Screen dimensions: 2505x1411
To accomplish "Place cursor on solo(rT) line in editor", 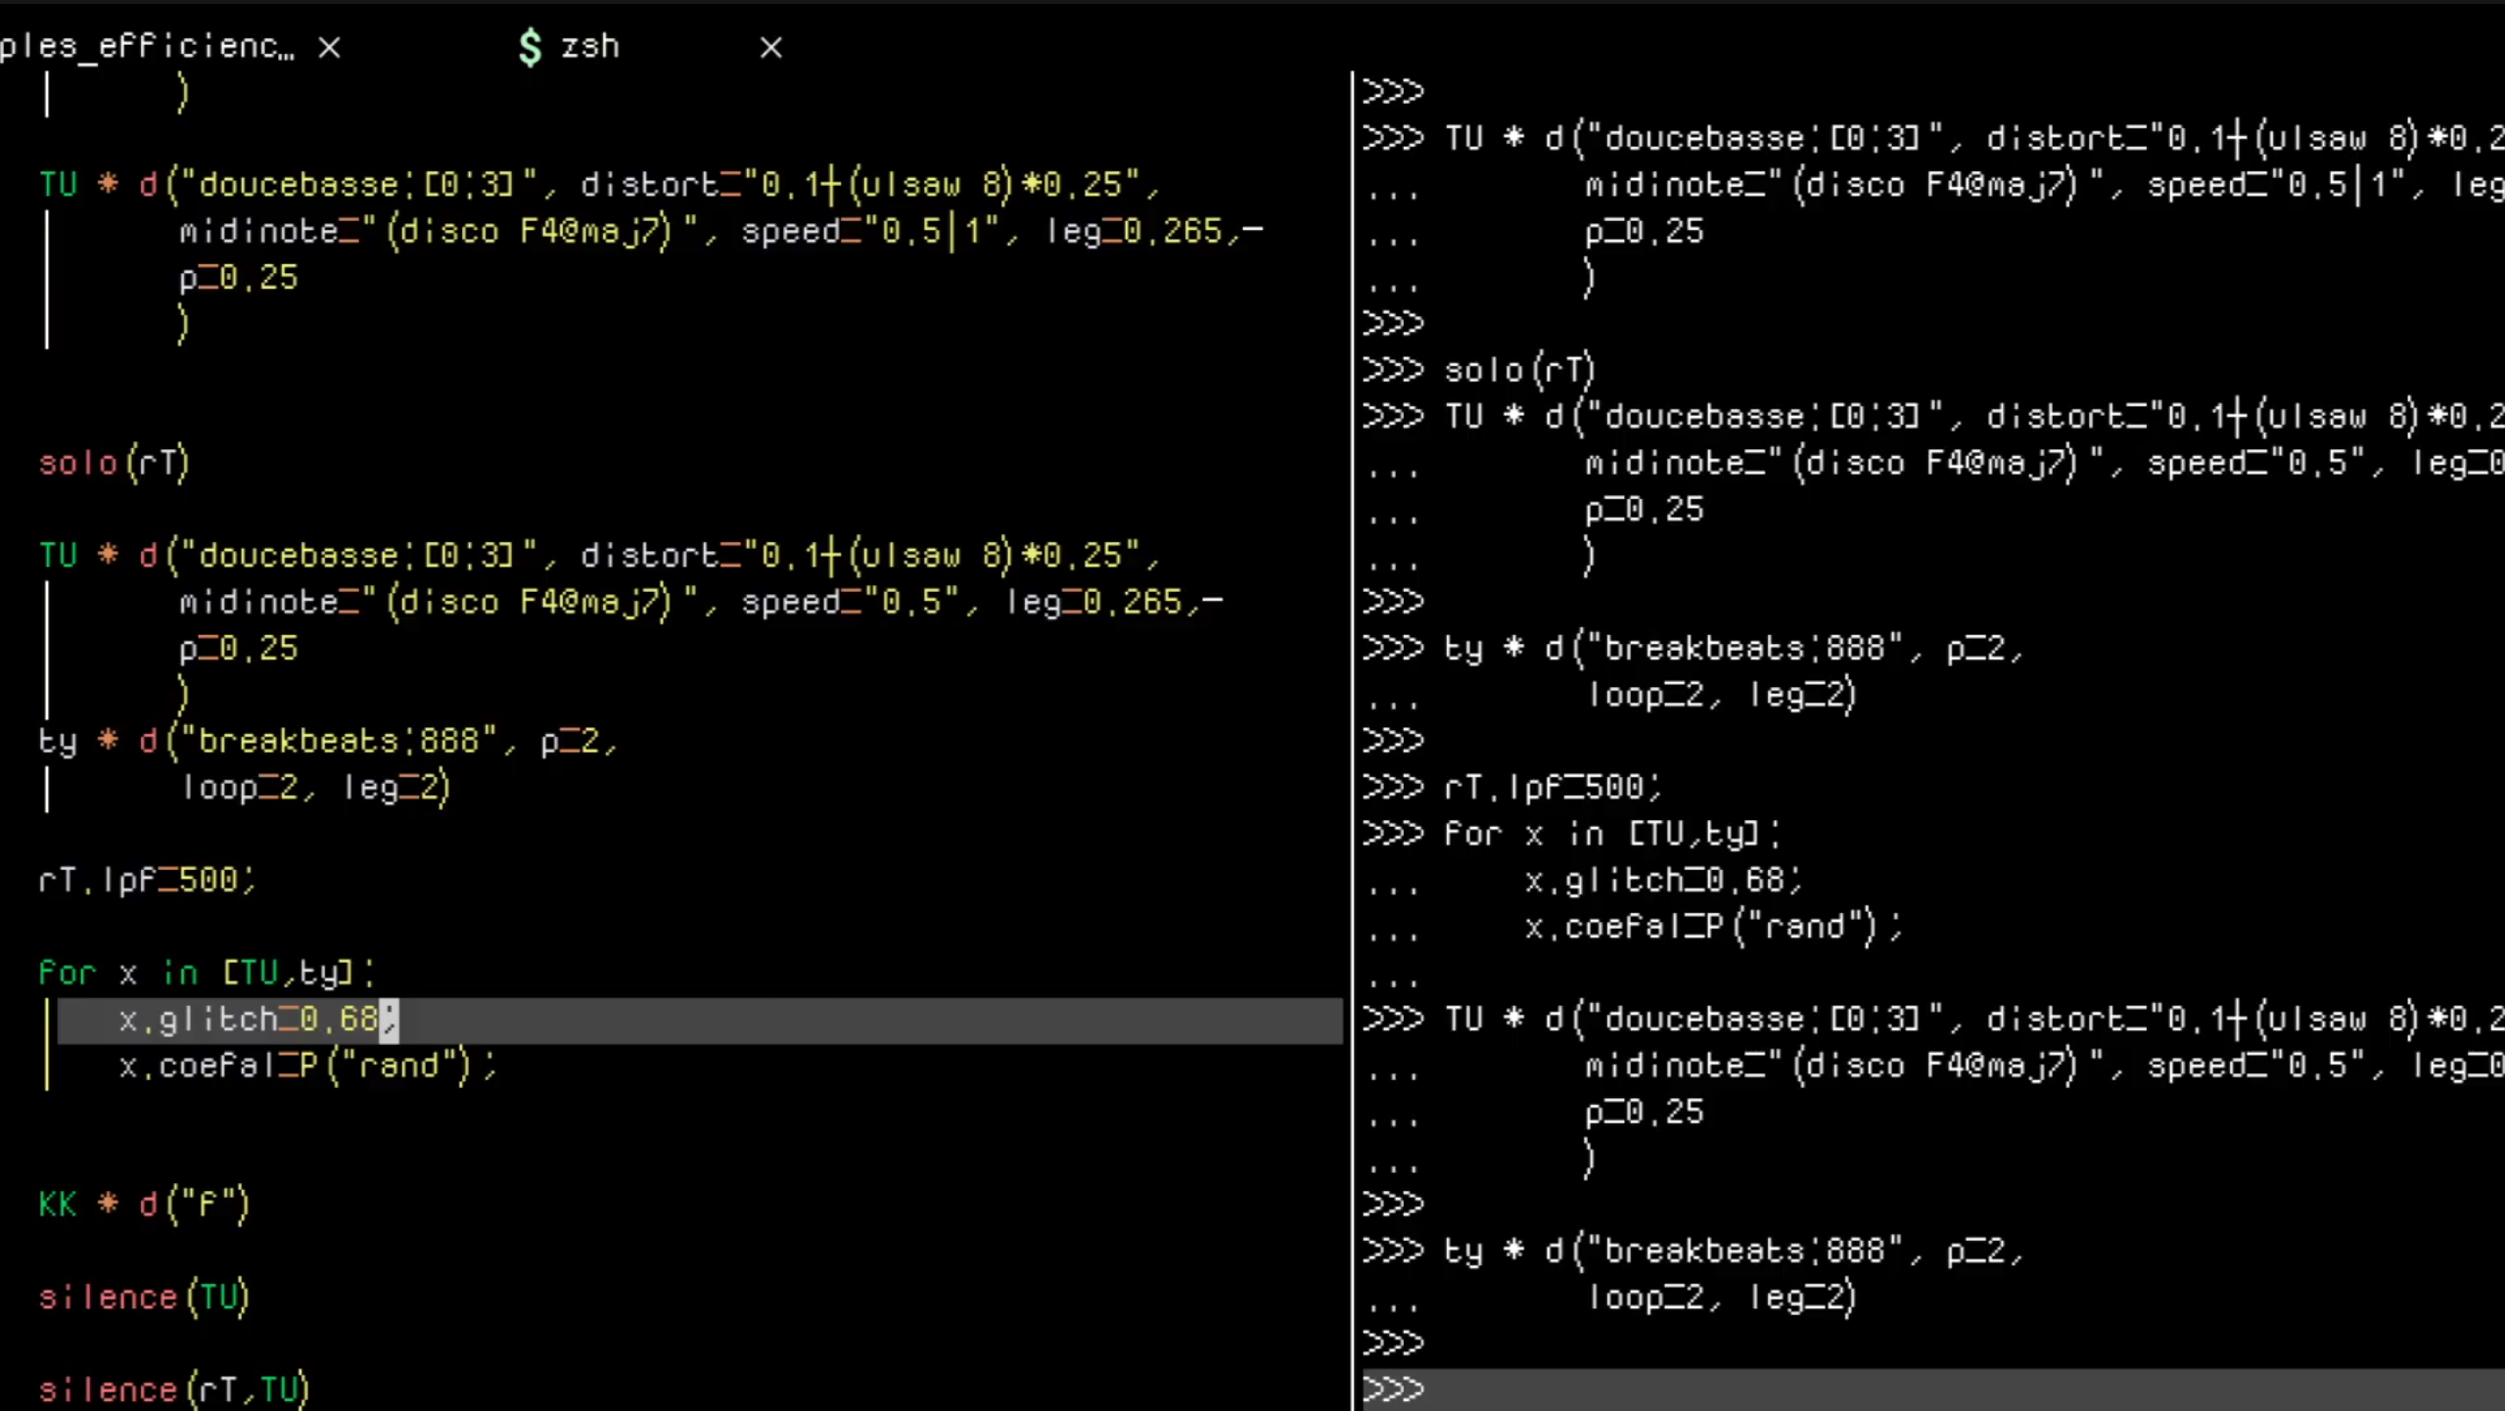I will (114, 463).
